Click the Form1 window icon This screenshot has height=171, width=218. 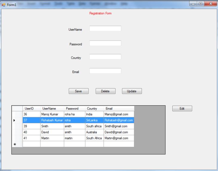[3, 5]
